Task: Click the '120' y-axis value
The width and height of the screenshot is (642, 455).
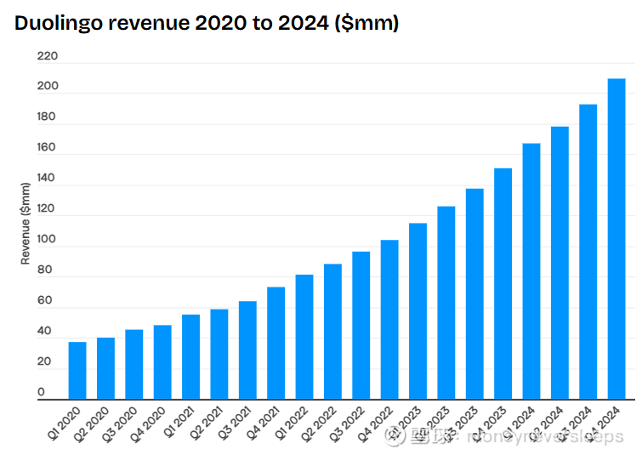Action: pyautogui.click(x=46, y=208)
